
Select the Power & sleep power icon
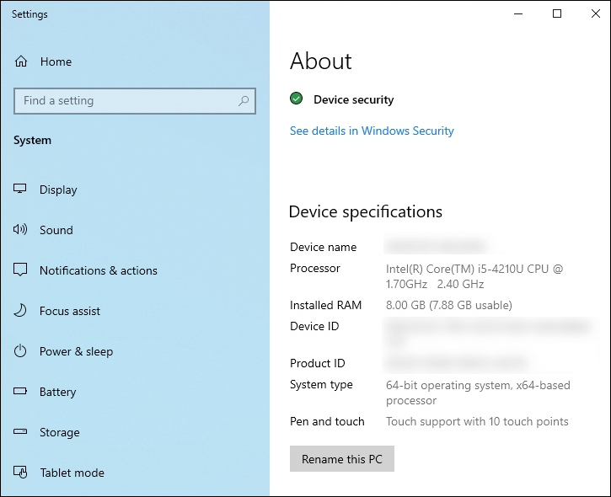(x=20, y=351)
